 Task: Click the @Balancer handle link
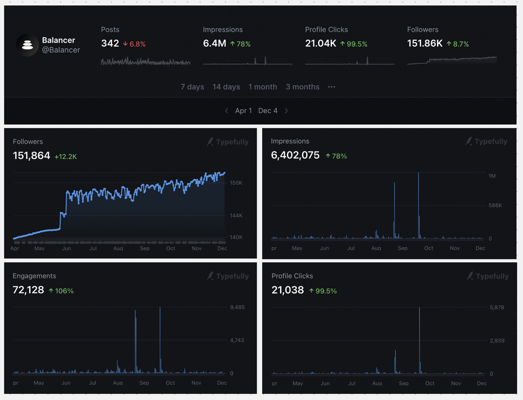click(61, 50)
